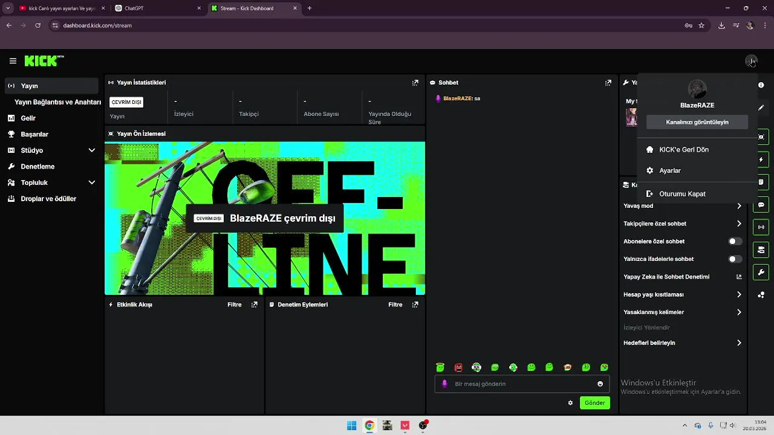
Task: Click the info icon in right sidebar
Action: (761, 85)
